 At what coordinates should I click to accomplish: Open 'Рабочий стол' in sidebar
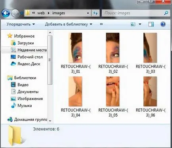coord(30,57)
